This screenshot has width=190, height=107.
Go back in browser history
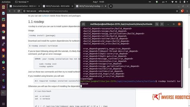tap(10, 11)
